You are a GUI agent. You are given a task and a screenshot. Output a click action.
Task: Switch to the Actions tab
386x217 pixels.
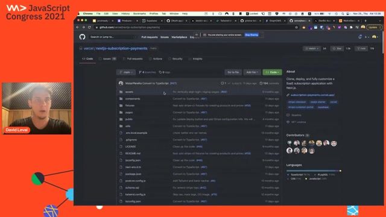point(156,59)
